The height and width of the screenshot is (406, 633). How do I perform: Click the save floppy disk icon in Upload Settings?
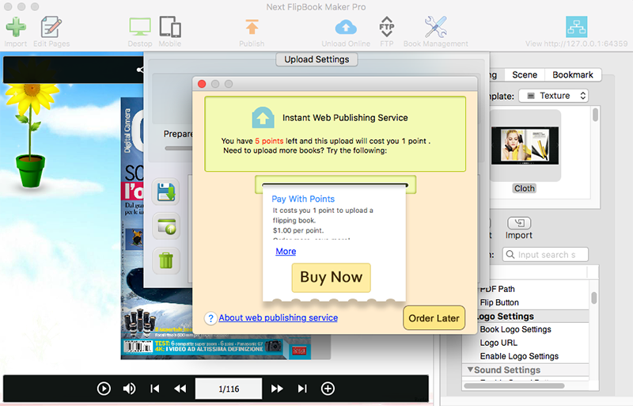[x=166, y=192]
